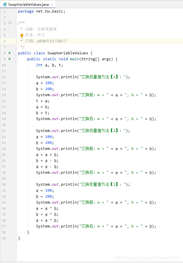
Task: Click 'a = 100;' on line 13
Action: click(x=45, y=83)
